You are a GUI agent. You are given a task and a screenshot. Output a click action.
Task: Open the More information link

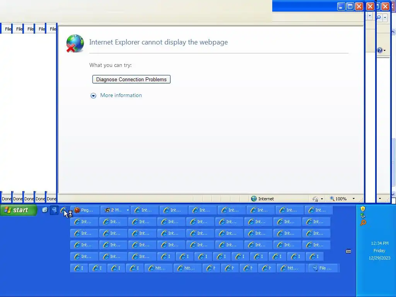point(121,95)
